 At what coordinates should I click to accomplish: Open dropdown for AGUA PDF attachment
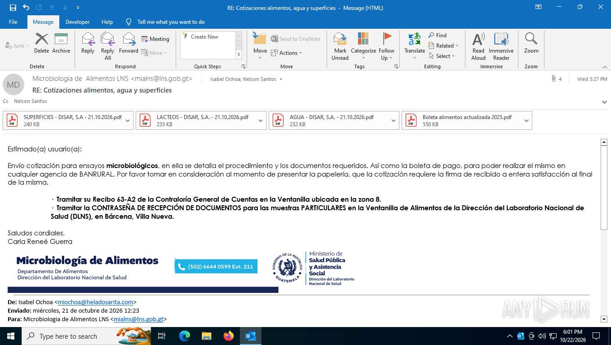[x=394, y=120]
